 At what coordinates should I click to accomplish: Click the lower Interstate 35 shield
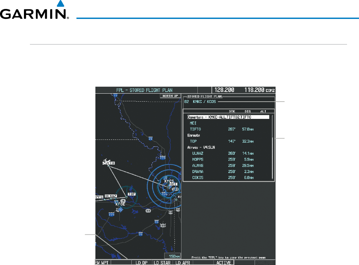[x=140, y=234]
